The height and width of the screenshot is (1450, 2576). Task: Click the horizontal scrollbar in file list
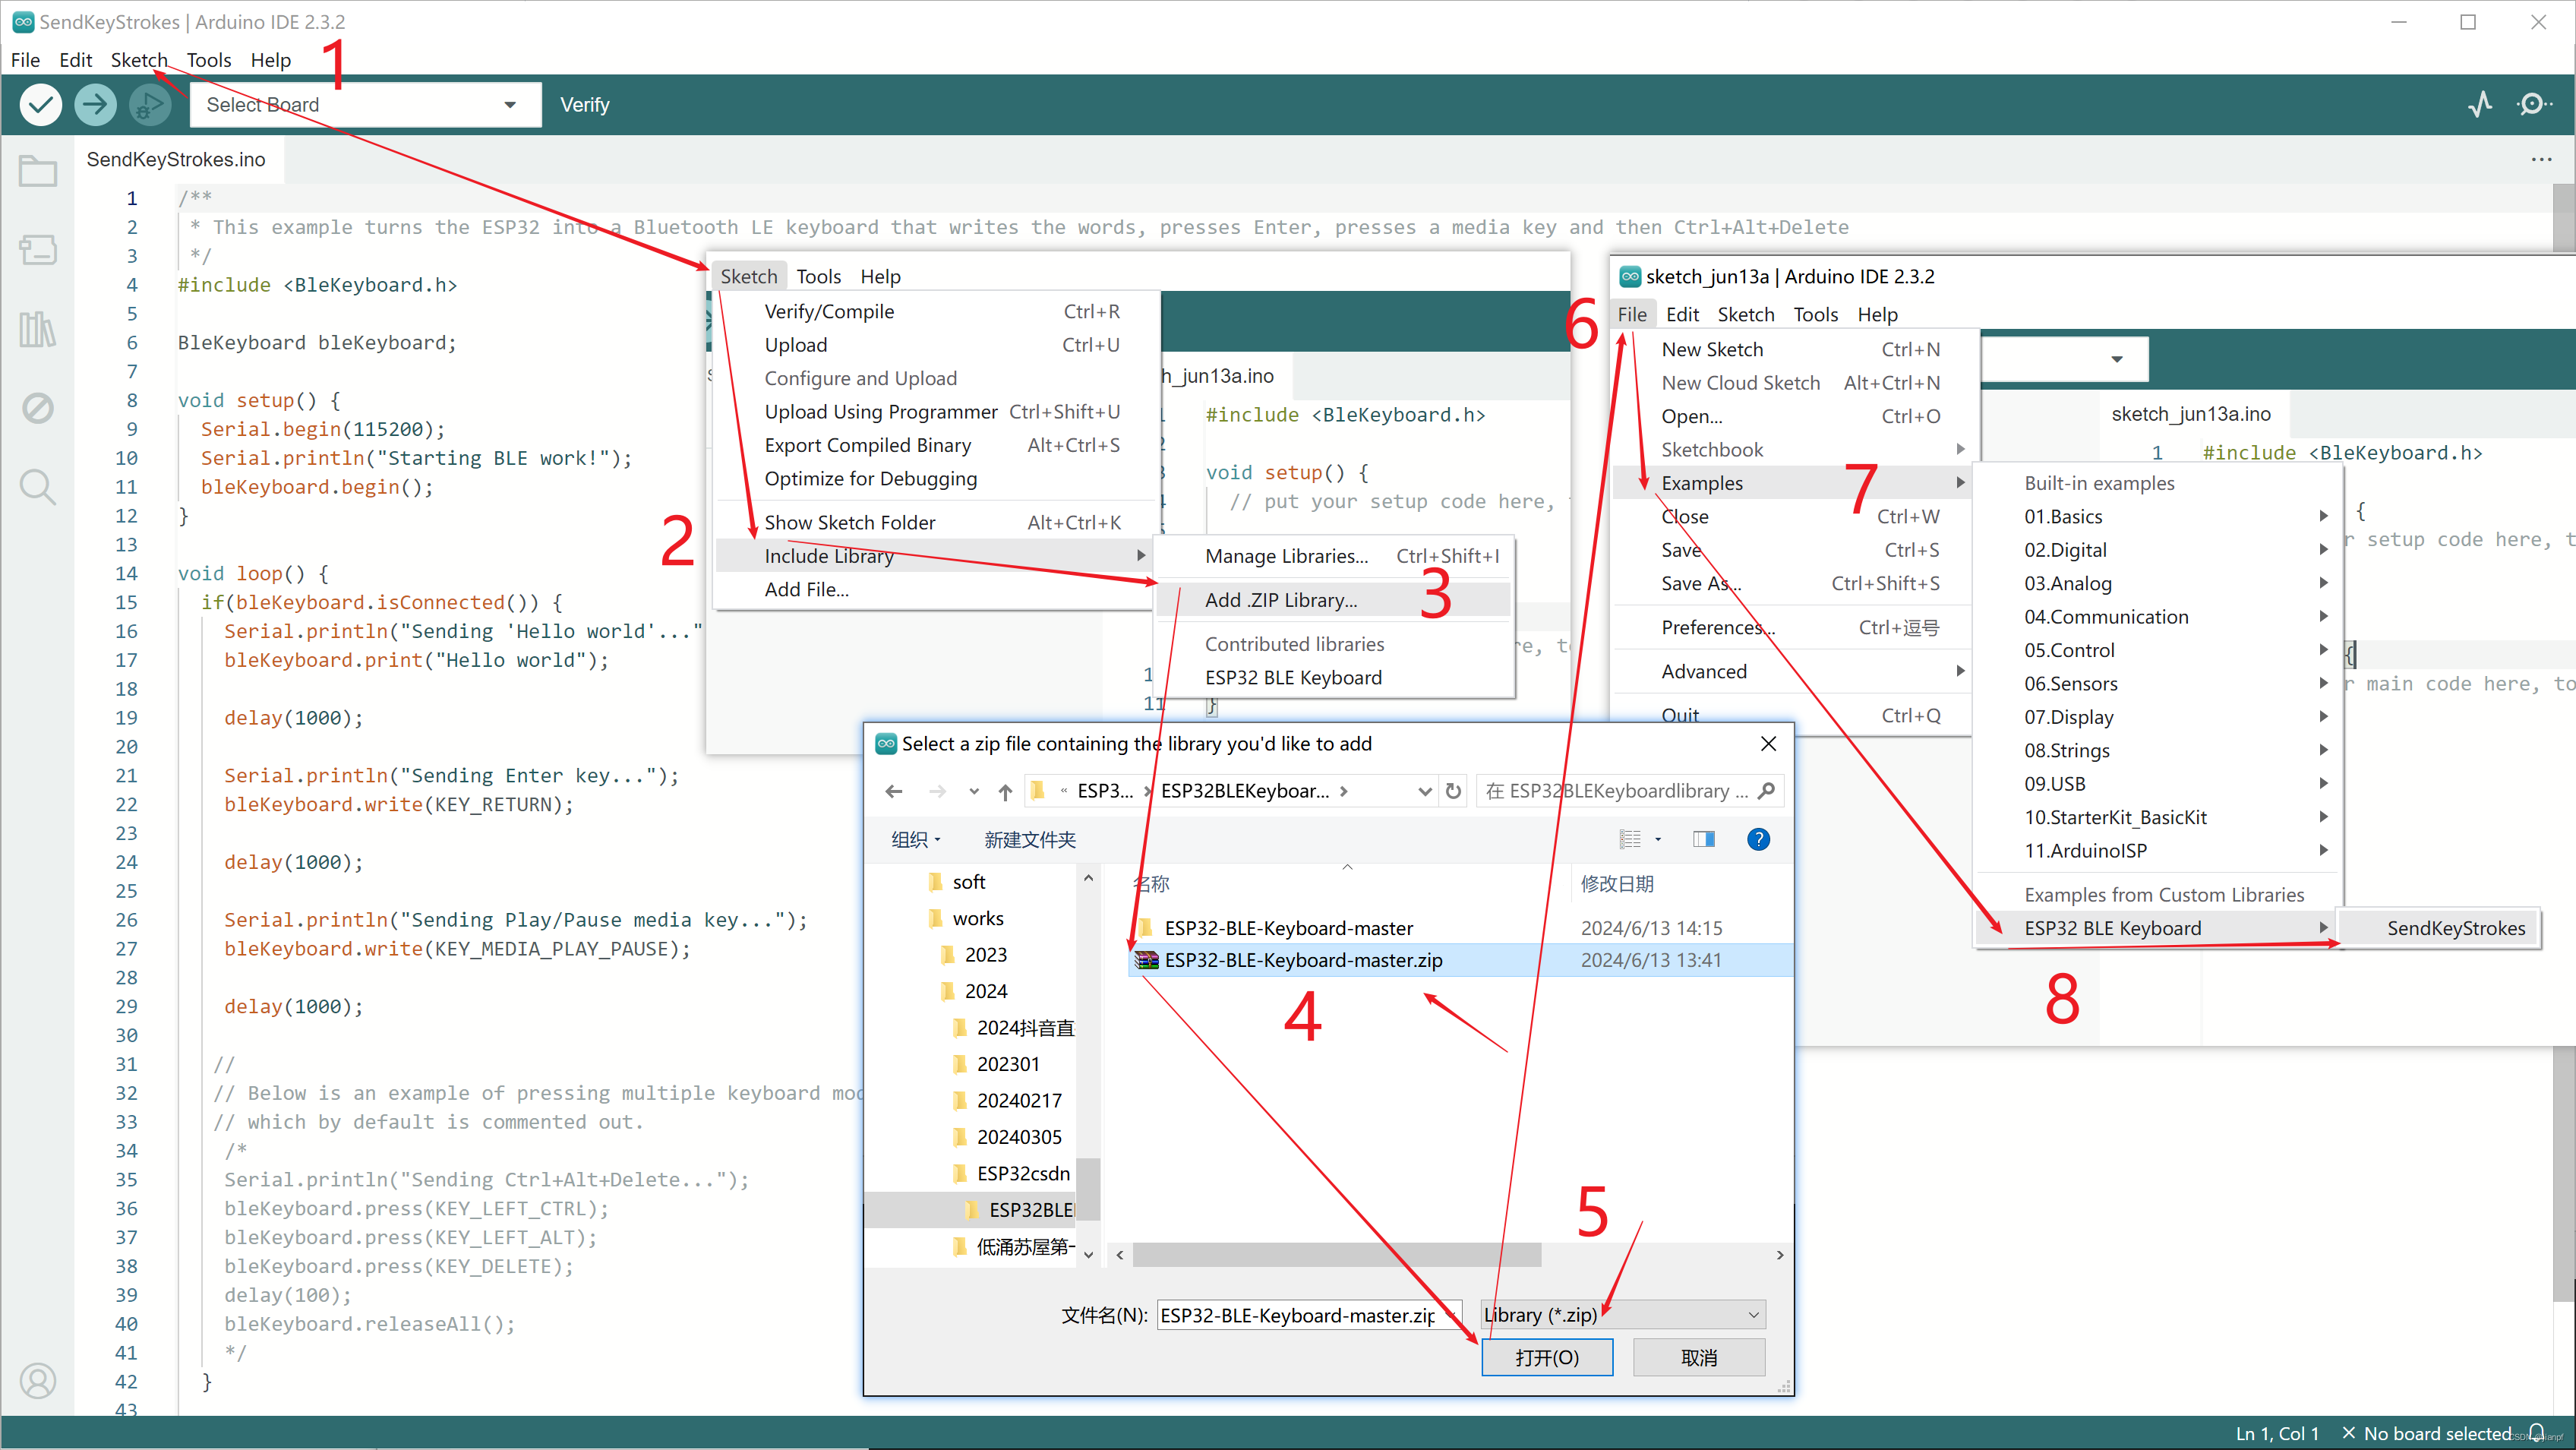click(1336, 1254)
